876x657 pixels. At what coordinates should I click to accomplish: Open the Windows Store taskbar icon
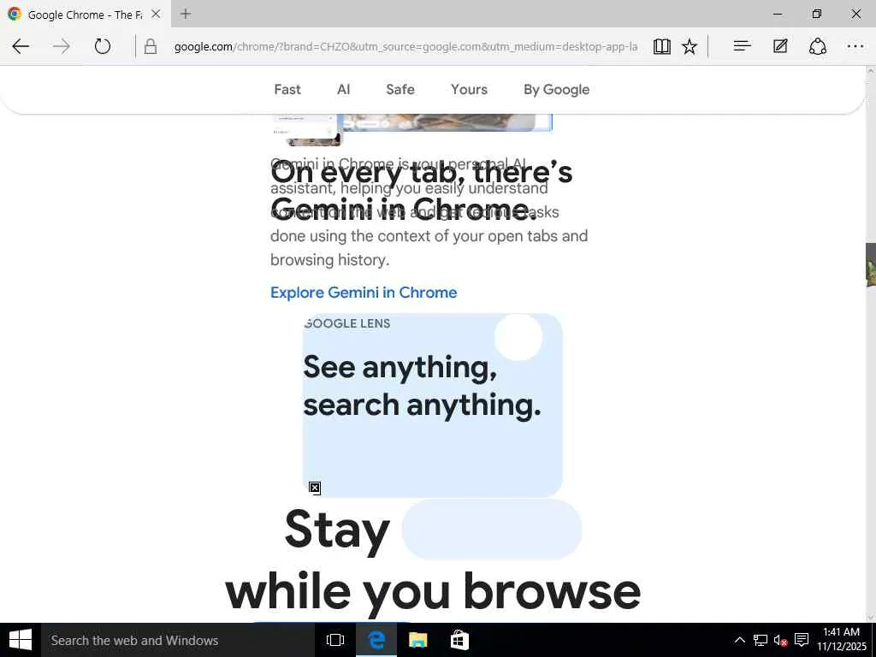coord(459,640)
